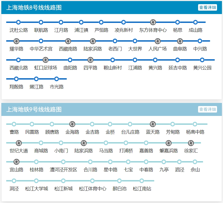This screenshot has height=203, width=223.
Task: Click the 世纪大道 transfer station icon
Action: pyautogui.click(x=19, y=143)
